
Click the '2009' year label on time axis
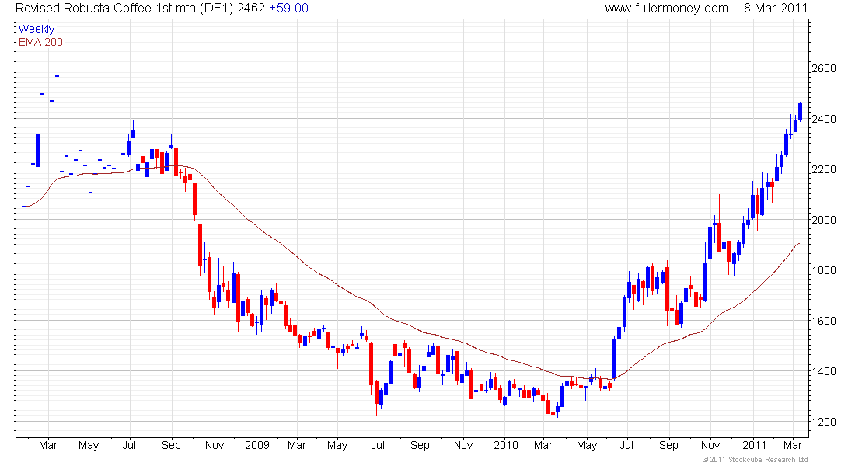(x=256, y=445)
